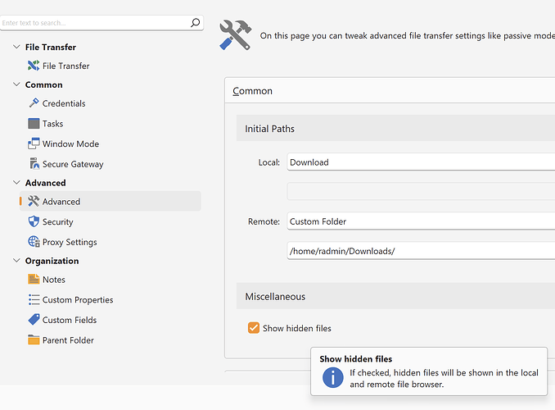Viewport: 555px width, 410px height.
Task: Collapse the File Transfer section
Action: pyautogui.click(x=17, y=48)
